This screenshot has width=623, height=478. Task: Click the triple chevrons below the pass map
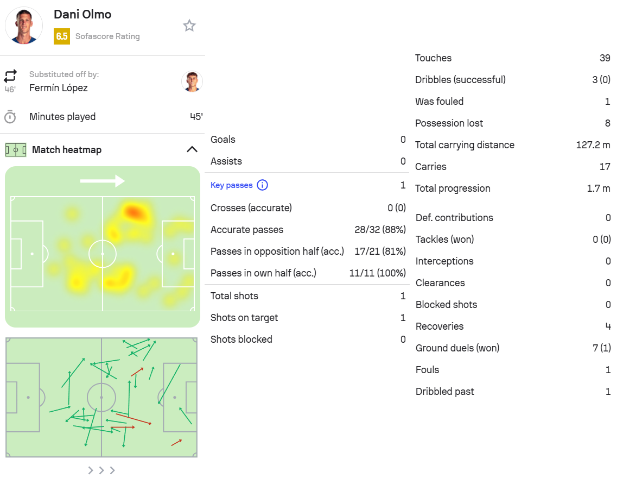[101, 470]
